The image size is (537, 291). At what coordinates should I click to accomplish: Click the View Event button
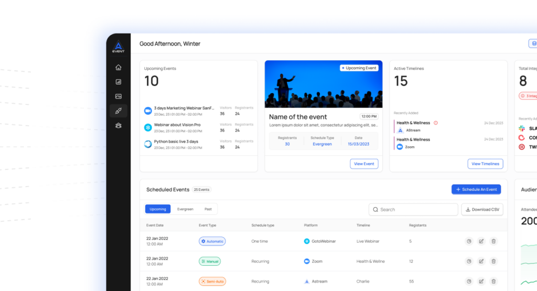coord(364,164)
